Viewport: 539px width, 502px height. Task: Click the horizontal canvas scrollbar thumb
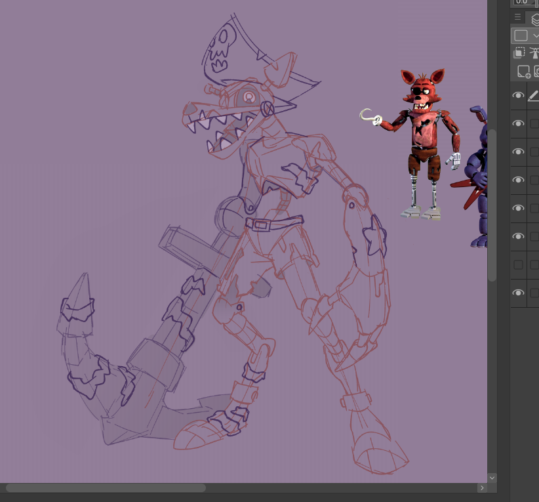click(106, 488)
